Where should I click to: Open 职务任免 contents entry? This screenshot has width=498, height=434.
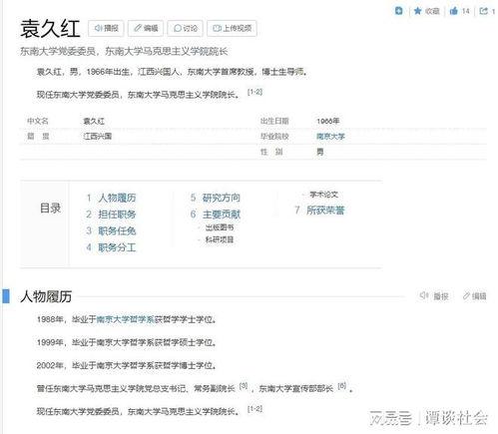(117, 230)
